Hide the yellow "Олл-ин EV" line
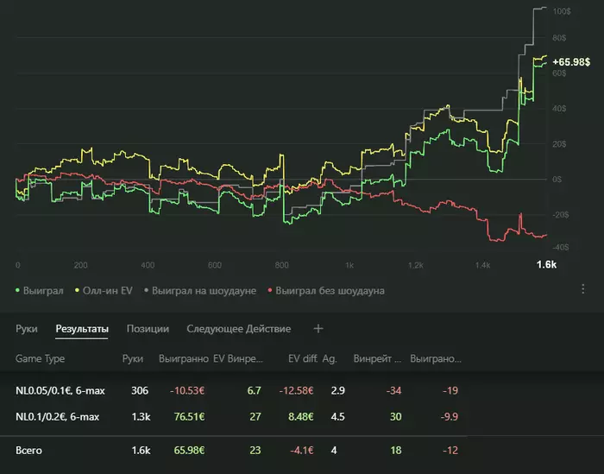 (104, 291)
